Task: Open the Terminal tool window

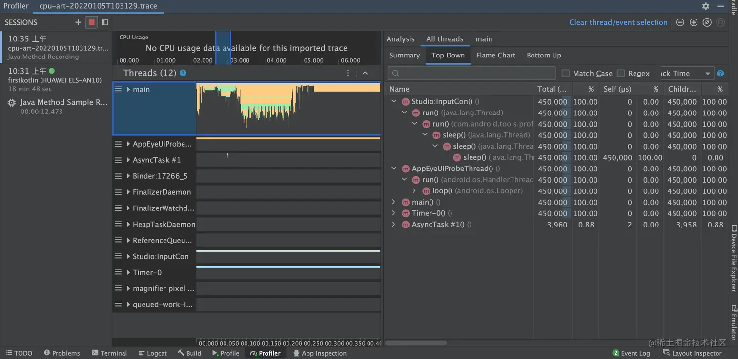Action: coord(109,353)
